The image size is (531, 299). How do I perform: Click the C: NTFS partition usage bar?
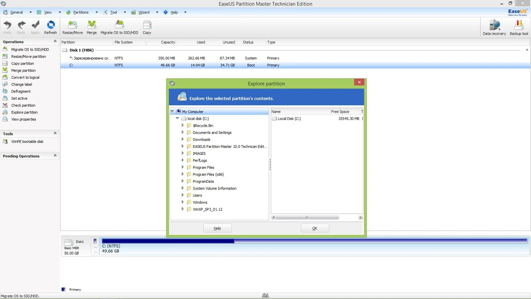point(314,241)
